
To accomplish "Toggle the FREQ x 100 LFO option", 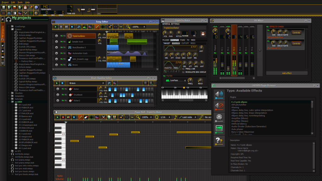I will click(x=183, y=69).
